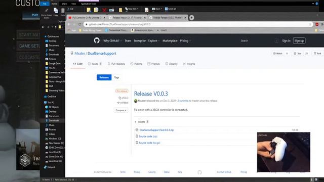The height and width of the screenshot is (182, 324).
Task: Click Move to icon in Explorer ribbon
Action: (89, 10)
